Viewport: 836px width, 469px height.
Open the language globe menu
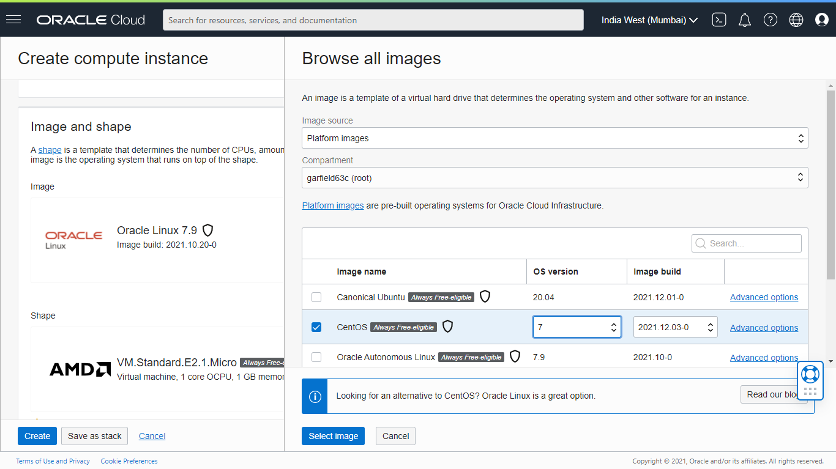click(x=796, y=20)
